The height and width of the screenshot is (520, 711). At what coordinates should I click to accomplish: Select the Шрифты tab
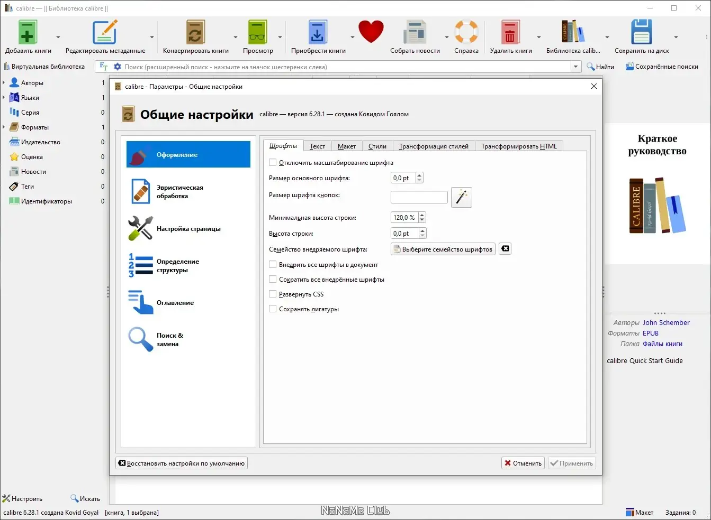283,146
